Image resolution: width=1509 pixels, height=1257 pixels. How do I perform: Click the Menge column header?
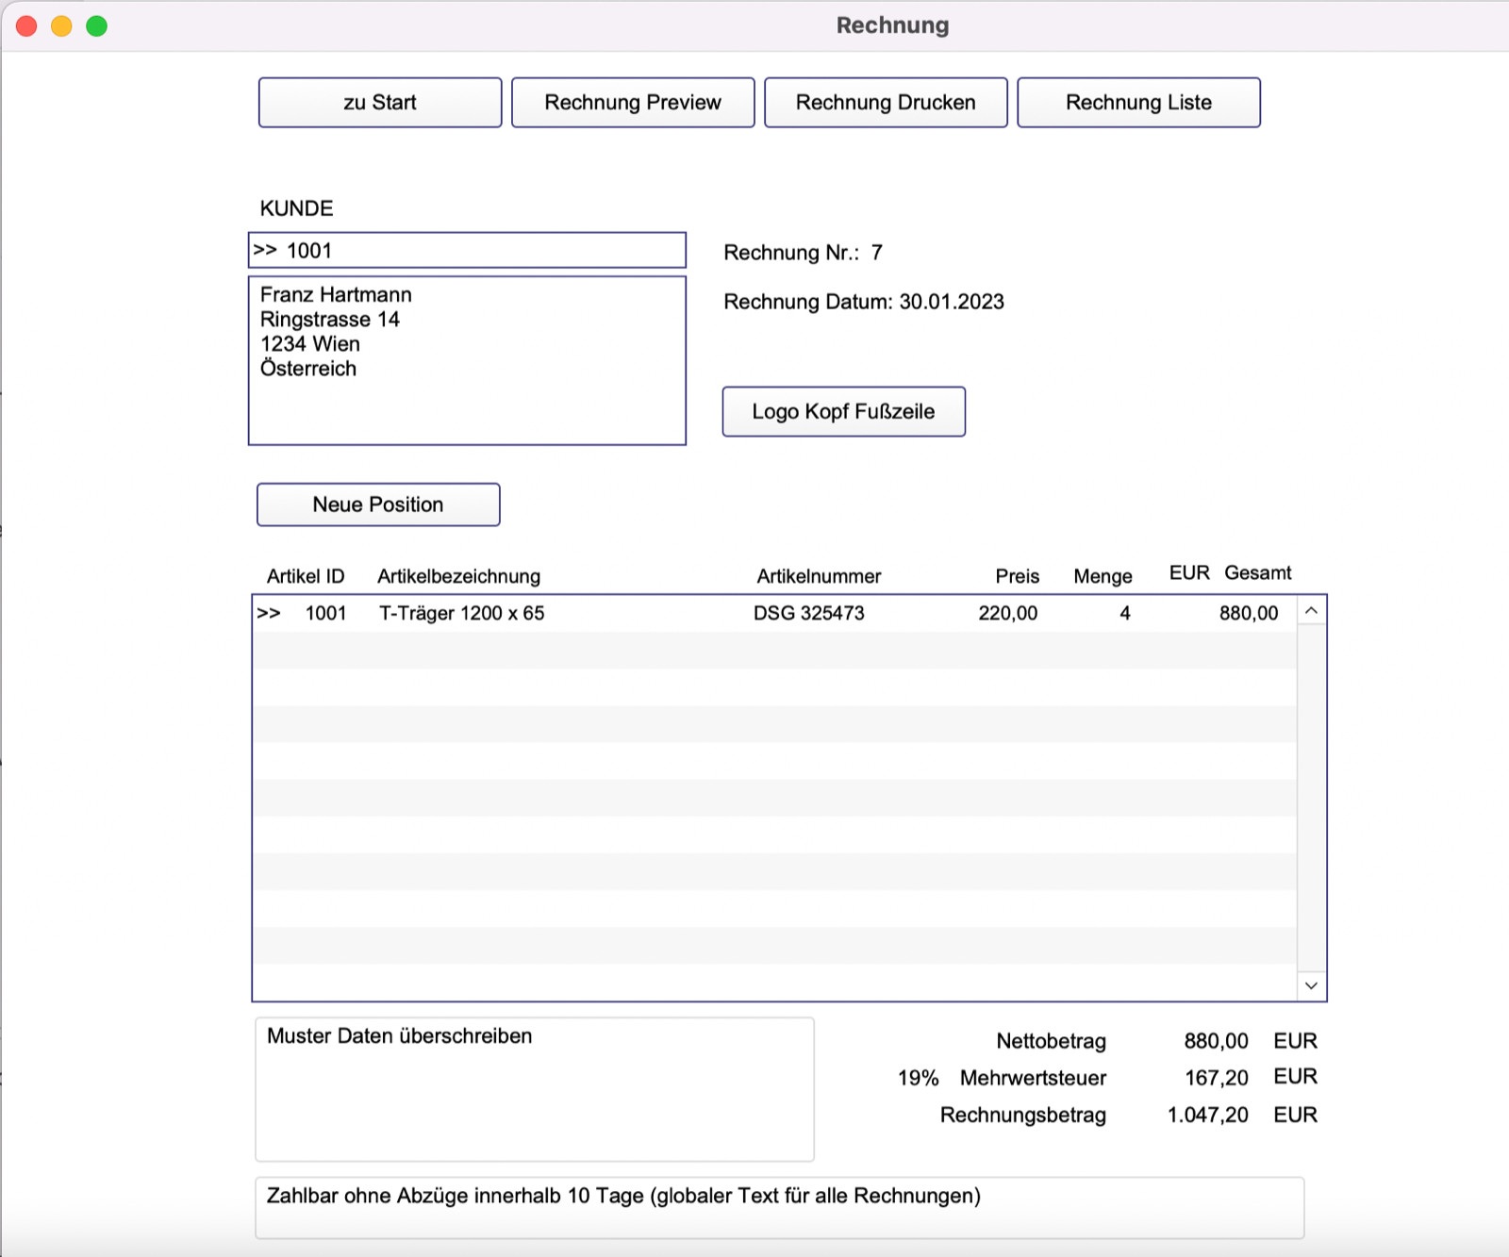[1103, 576]
